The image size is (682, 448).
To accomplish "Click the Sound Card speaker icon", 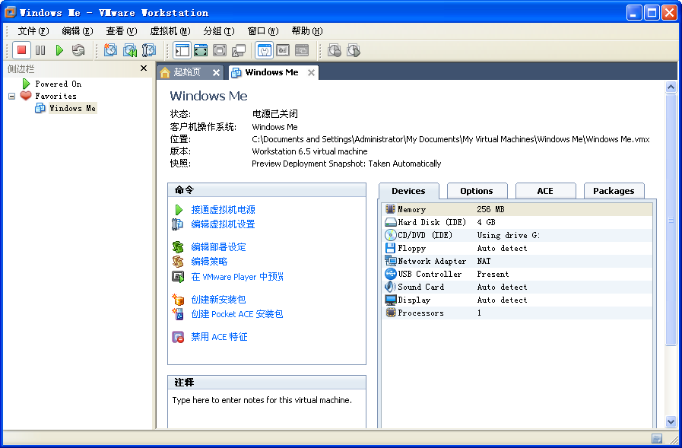I will coord(390,287).
